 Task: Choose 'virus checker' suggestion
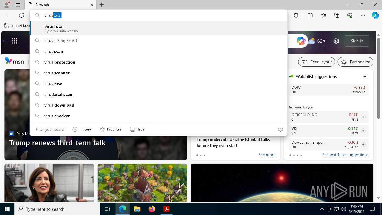[158, 116]
